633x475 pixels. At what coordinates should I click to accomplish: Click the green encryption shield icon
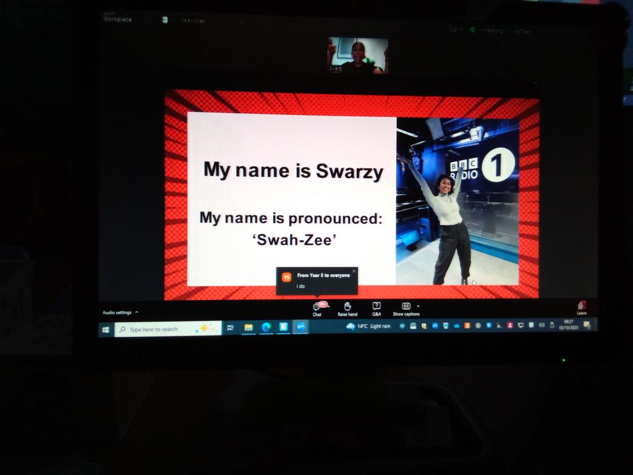(472, 30)
